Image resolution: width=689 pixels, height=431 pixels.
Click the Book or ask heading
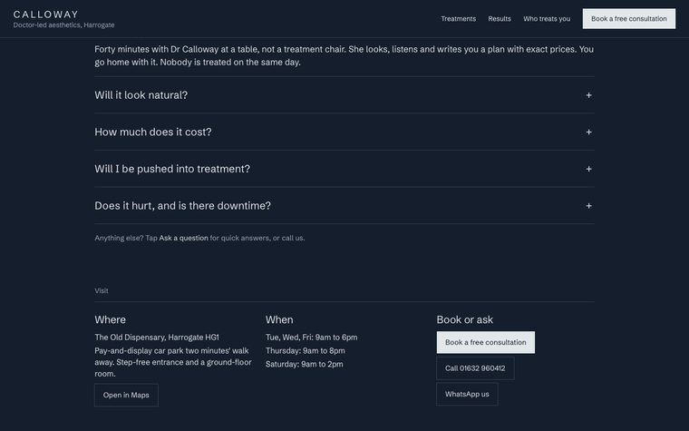tap(464, 319)
